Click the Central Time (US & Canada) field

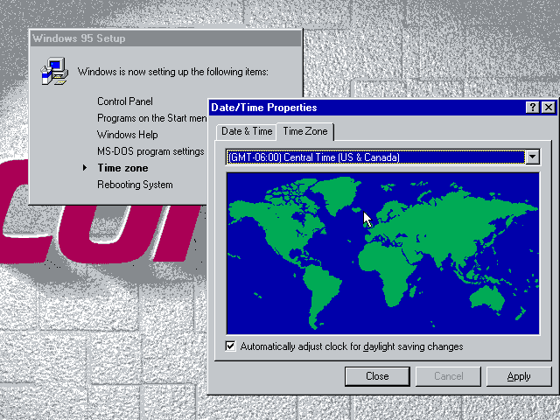click(375, 157)
